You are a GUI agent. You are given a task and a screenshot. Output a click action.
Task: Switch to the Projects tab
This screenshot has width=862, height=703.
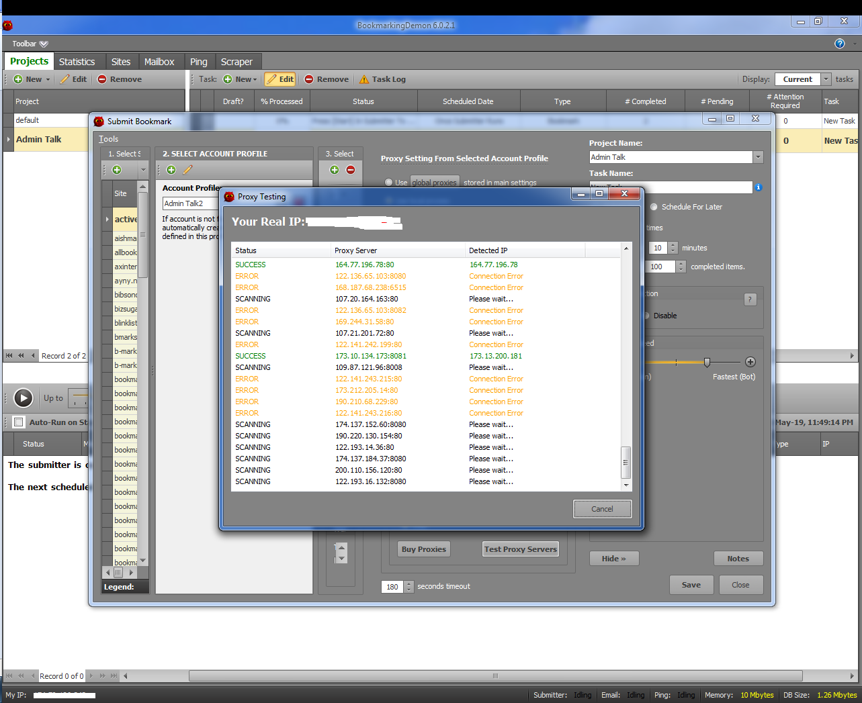30,61
